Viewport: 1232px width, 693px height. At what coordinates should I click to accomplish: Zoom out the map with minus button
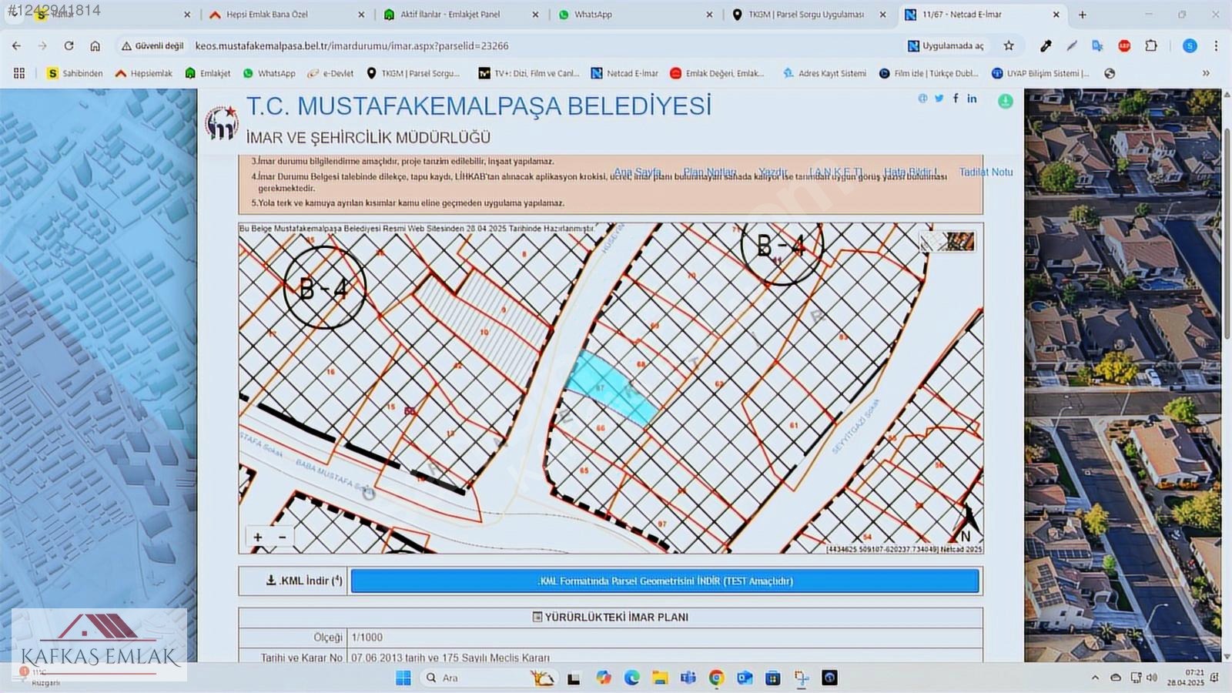pos(282,537)
